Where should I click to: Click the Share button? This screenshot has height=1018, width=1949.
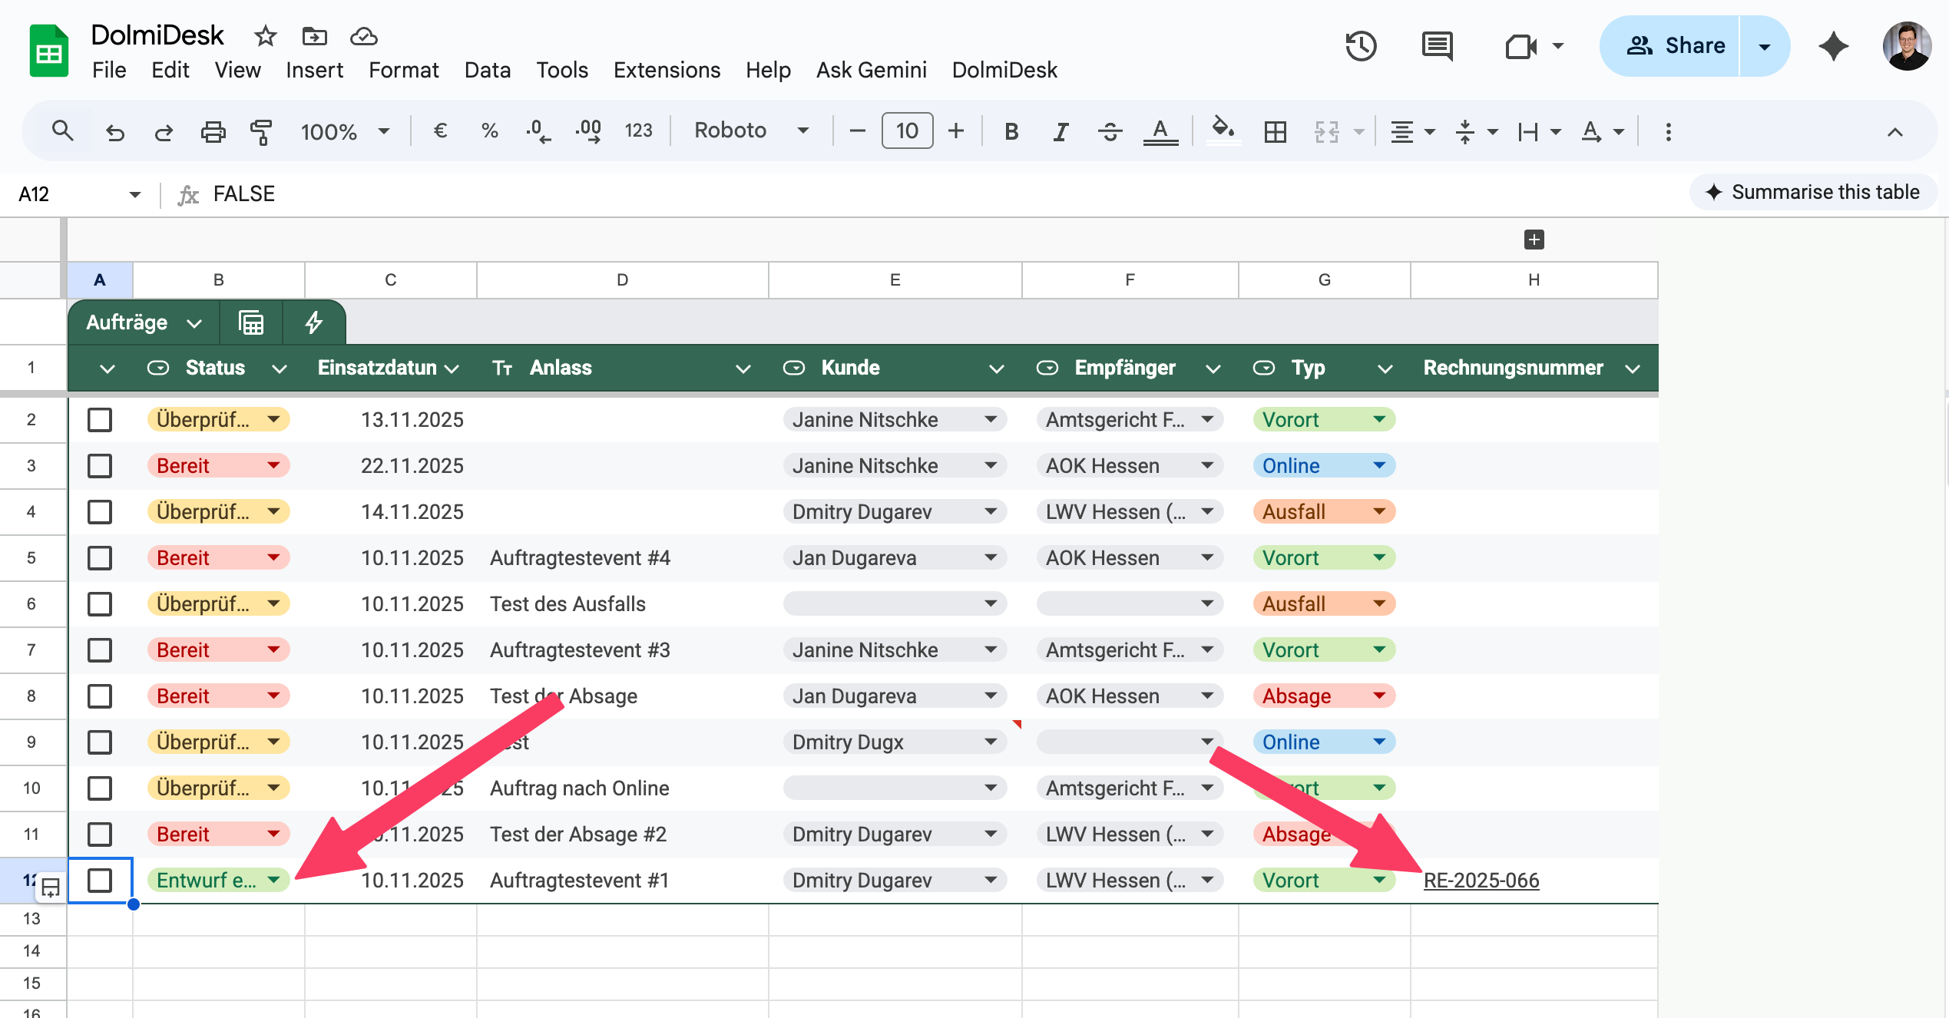(x=1675, y=46)
